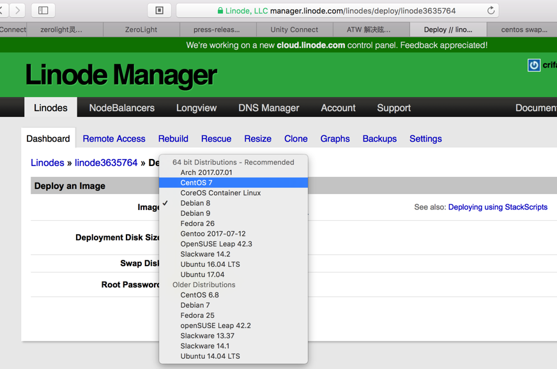
Task: Choose Slackware 14.2 option
Action: click(233, 254)
